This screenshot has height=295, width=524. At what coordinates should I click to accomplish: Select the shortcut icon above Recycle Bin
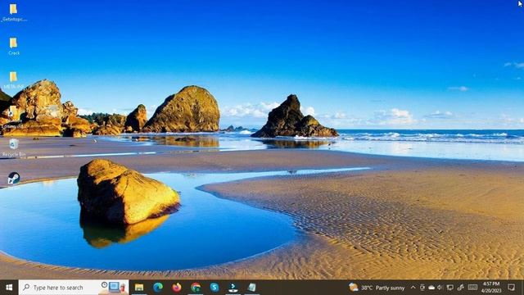[x=13, y=116]
